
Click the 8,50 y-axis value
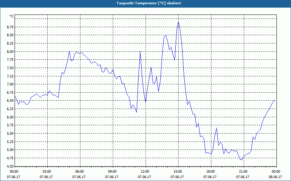tap(10, 35)
